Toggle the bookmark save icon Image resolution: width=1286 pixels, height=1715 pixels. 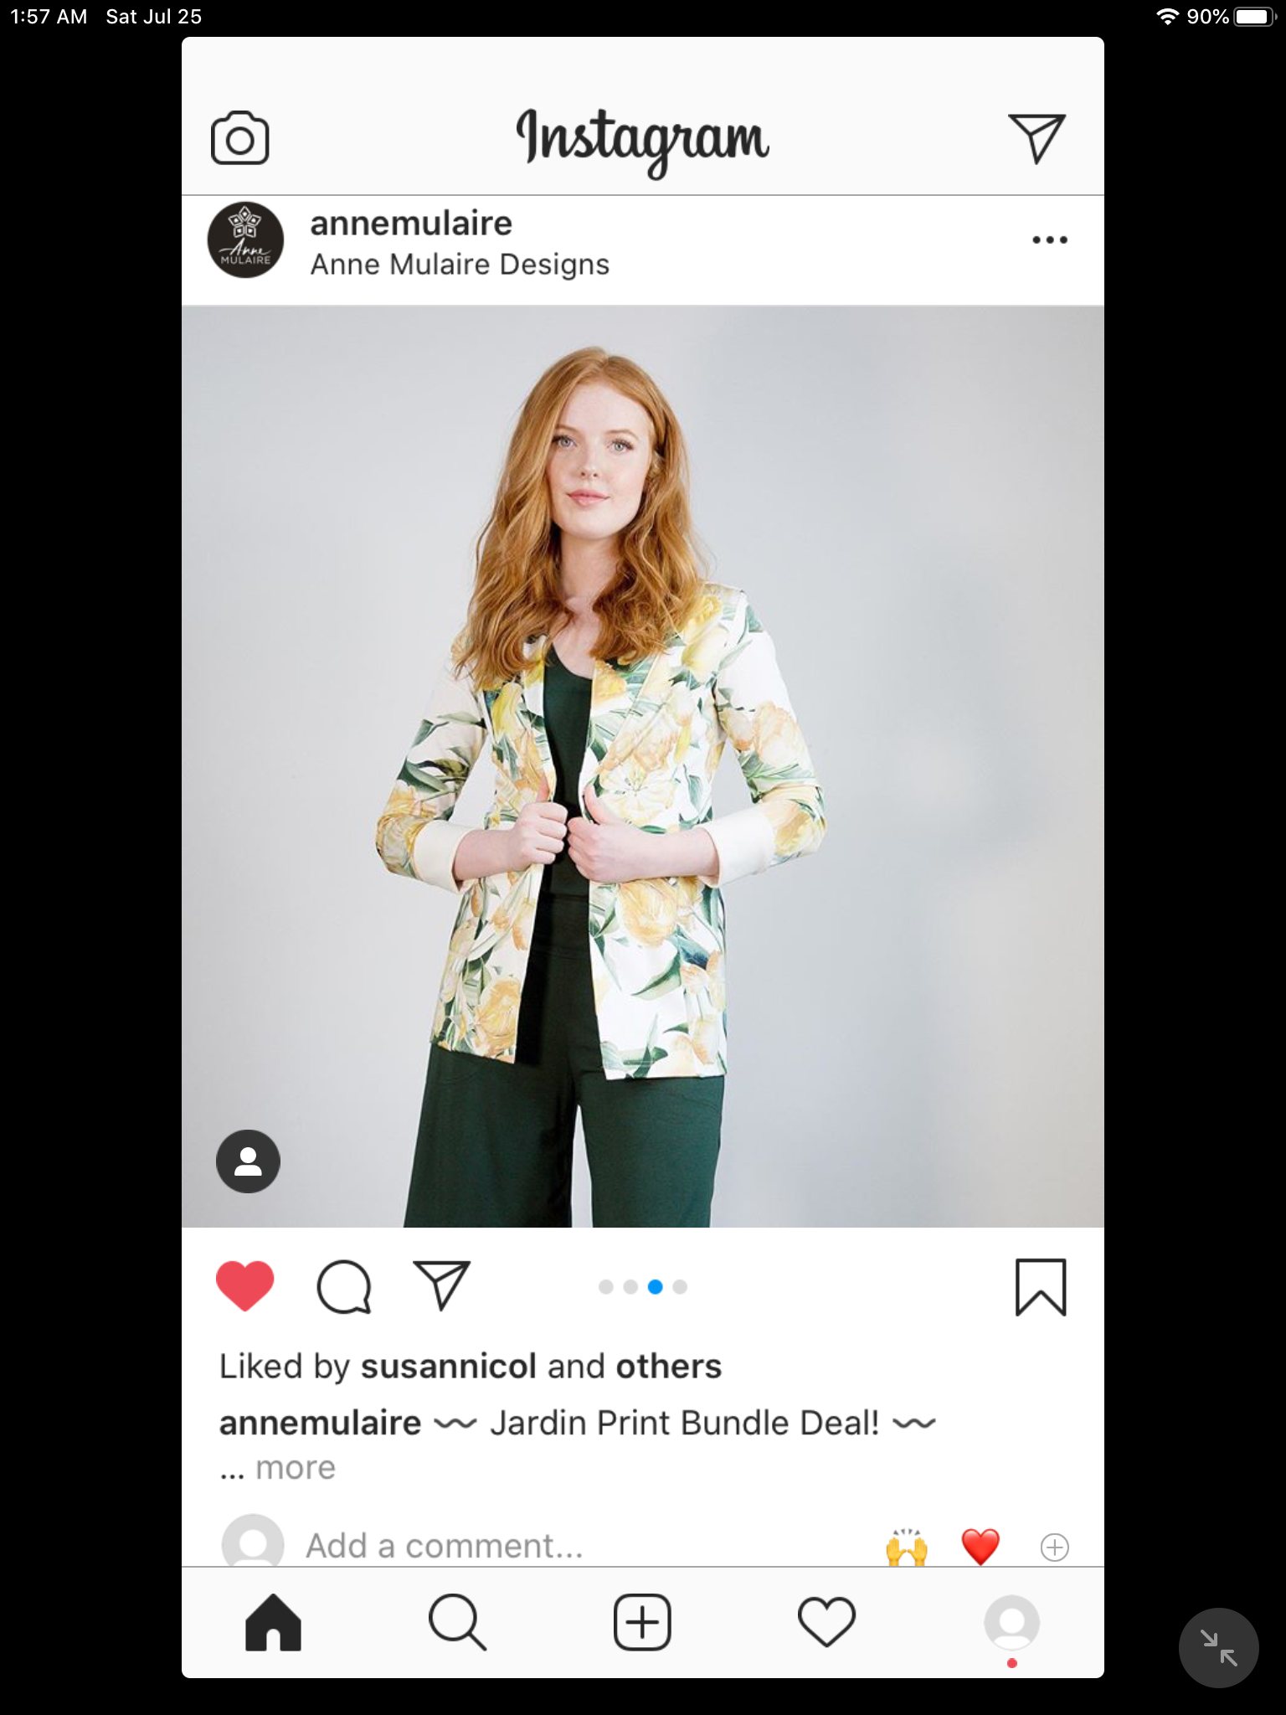[x=1041, y=1287]
